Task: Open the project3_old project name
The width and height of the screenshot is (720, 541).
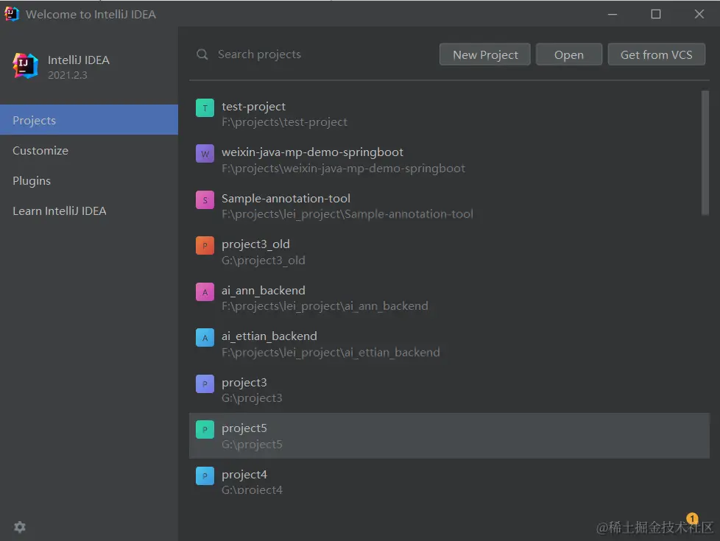Action: (255, 244)
